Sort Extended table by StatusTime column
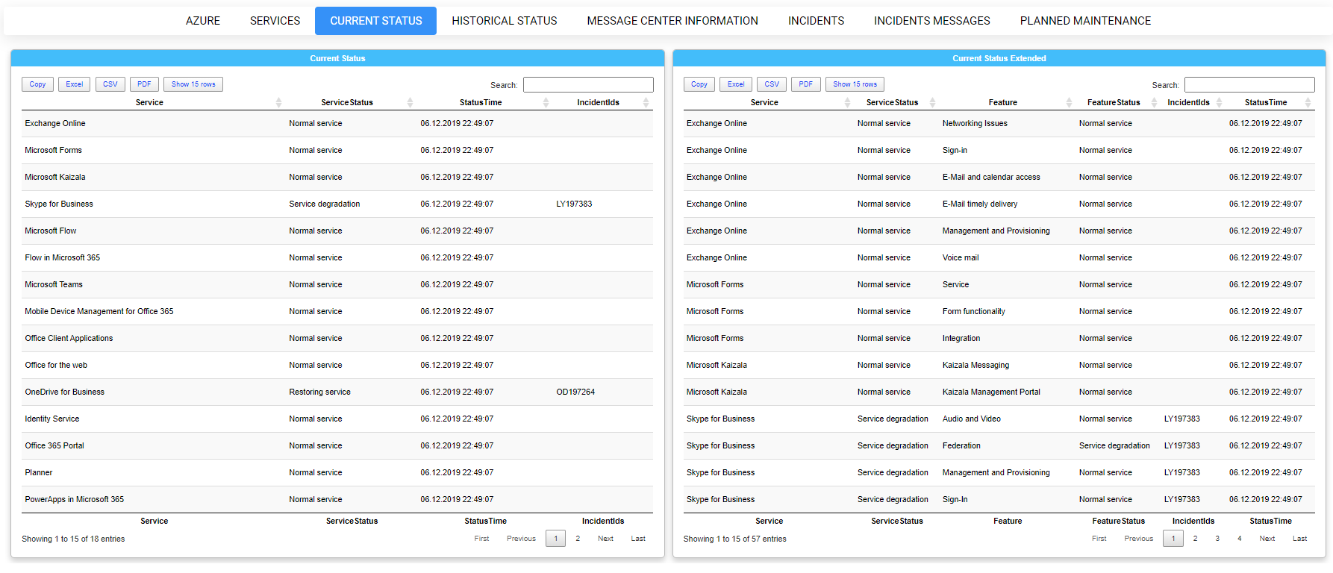 1265,102
